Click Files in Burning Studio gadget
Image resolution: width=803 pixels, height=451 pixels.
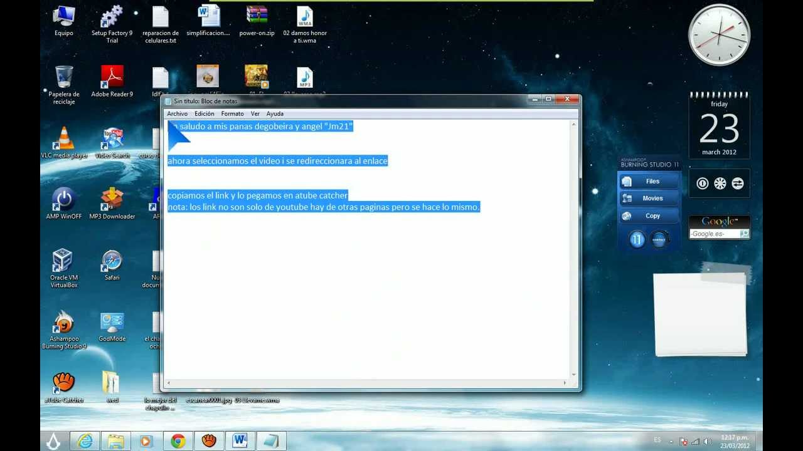click(649, 181)
